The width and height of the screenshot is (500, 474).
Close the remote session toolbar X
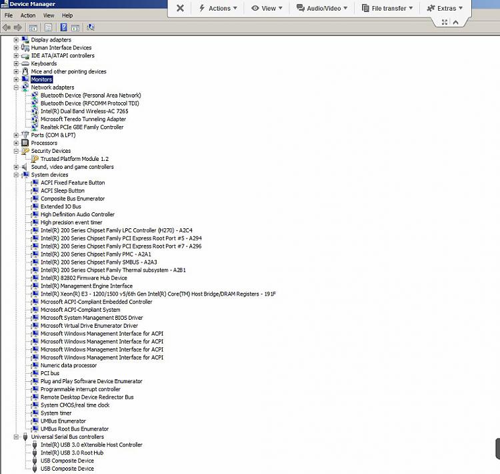[180, 8]
